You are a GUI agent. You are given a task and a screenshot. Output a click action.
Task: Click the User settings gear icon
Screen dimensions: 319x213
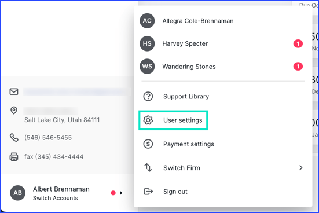pos(148,120)
